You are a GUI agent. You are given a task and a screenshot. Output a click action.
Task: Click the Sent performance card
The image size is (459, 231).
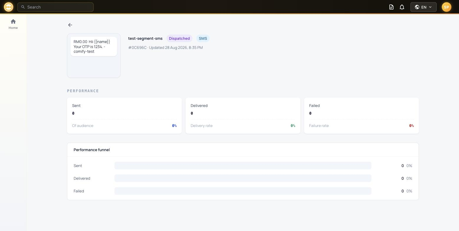click(124, 116)
